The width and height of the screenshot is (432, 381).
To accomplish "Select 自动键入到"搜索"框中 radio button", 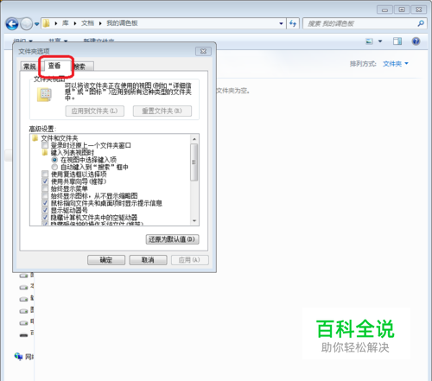I will 54,167.
